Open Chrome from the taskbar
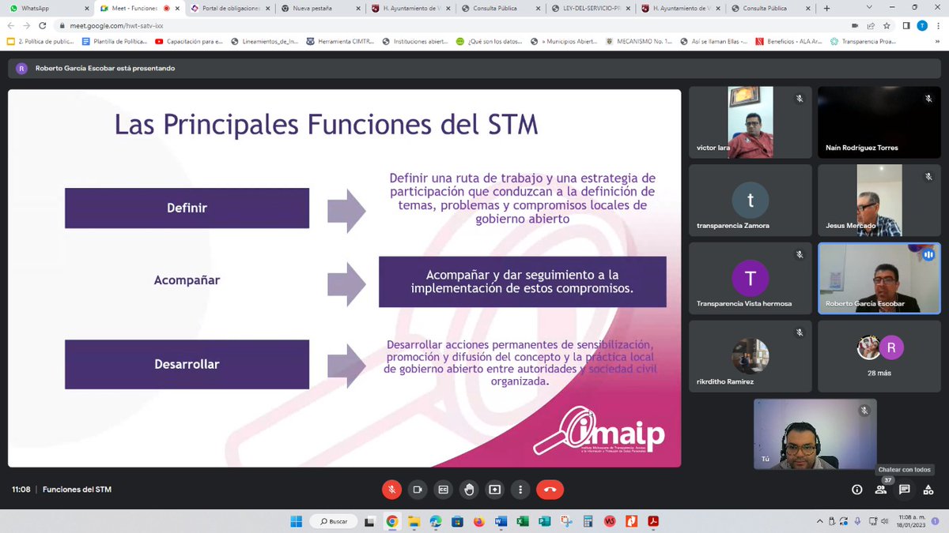 tap(392, 521)
